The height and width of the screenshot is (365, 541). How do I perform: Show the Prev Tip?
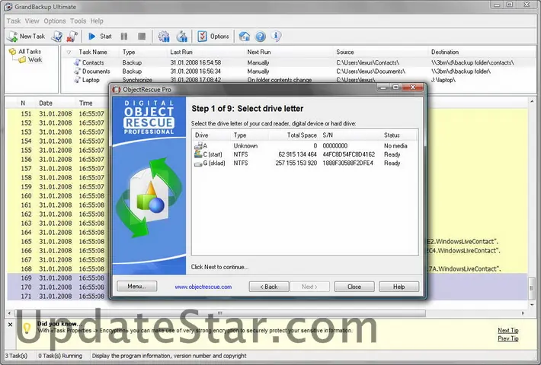click(x=508, y=338)
